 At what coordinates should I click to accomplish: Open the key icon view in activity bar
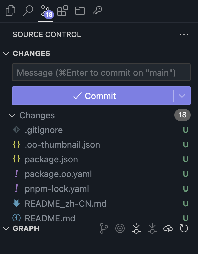97,11
